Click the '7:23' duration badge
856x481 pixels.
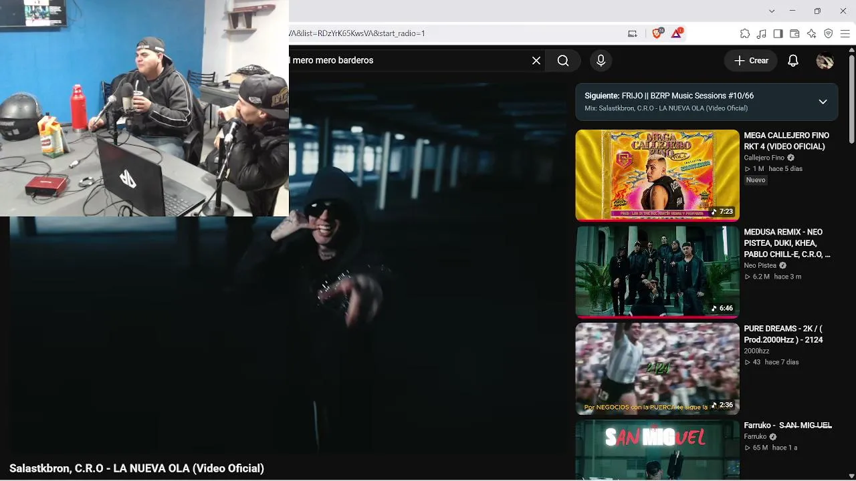click(x=722, y=212)
